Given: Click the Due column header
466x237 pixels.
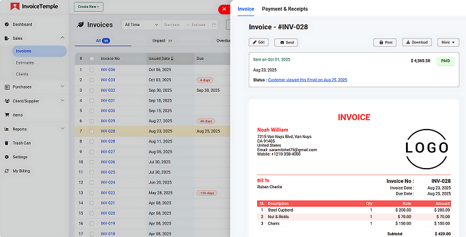Looking at the screenshot, I should pos(200,59).
